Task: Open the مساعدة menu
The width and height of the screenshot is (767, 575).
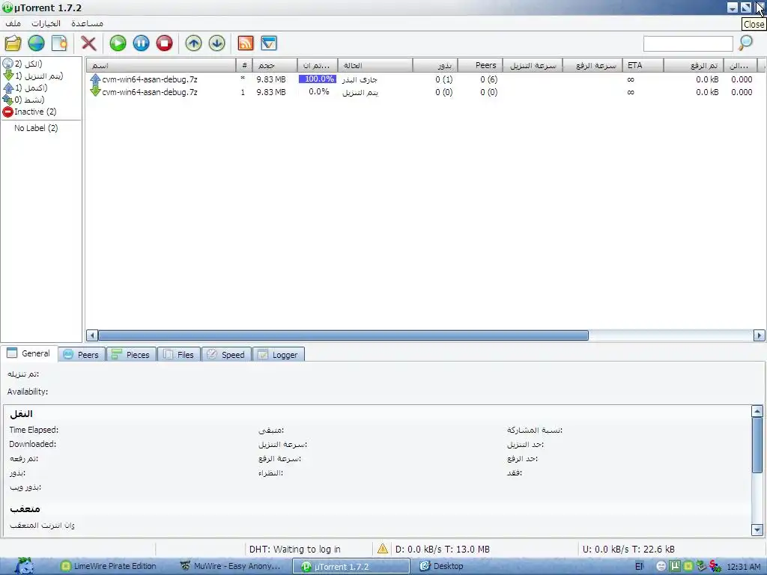Action: coord(87,23)
